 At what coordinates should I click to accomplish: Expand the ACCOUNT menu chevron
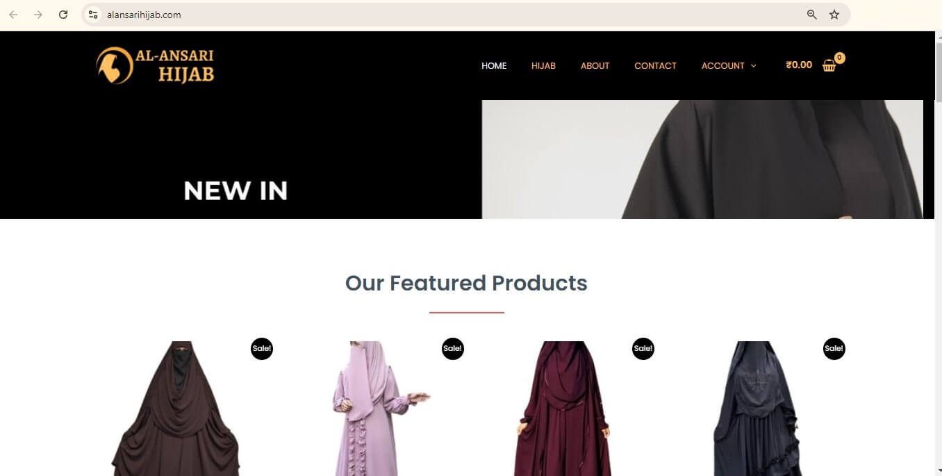[754, 66]
